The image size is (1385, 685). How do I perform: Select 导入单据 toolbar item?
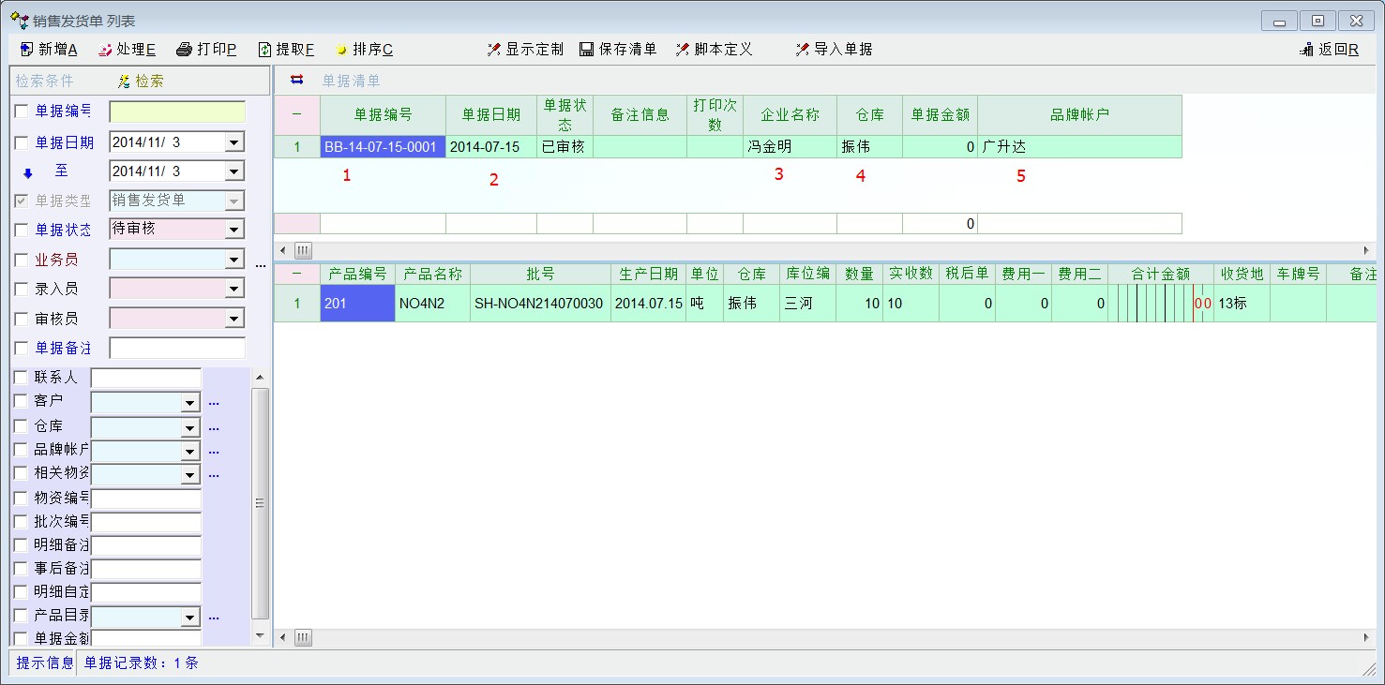(834, 50)
